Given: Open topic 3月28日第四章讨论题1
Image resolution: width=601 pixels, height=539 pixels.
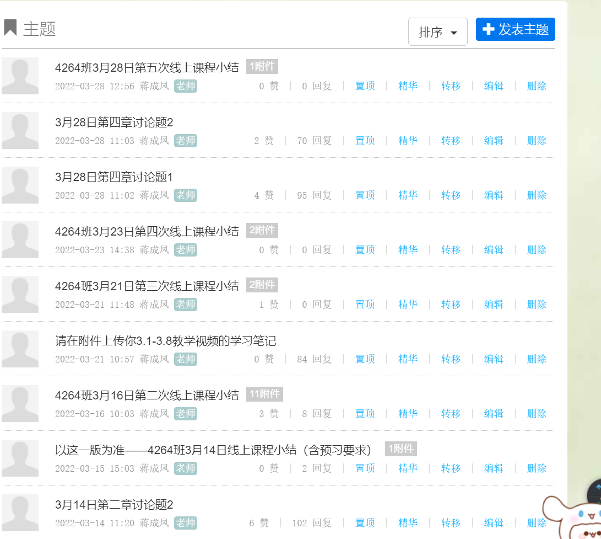Looking at the screenshot, I should click(114, 177).
